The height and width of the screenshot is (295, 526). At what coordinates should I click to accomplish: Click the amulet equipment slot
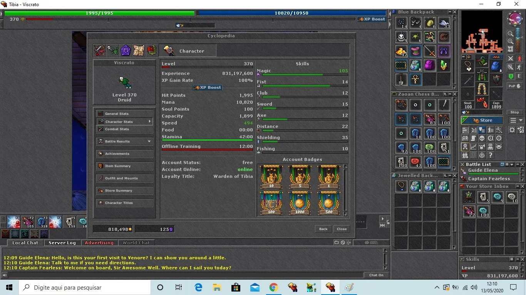(468, 66)
